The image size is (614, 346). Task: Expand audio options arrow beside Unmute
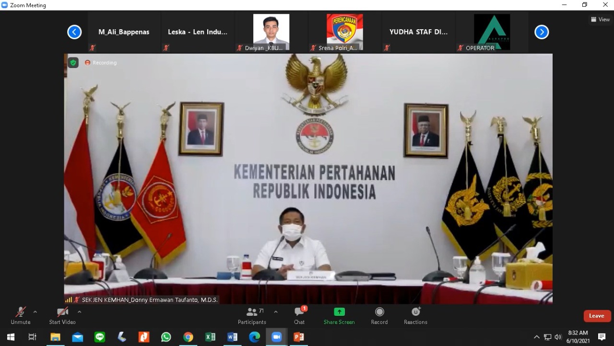[35, 311]
